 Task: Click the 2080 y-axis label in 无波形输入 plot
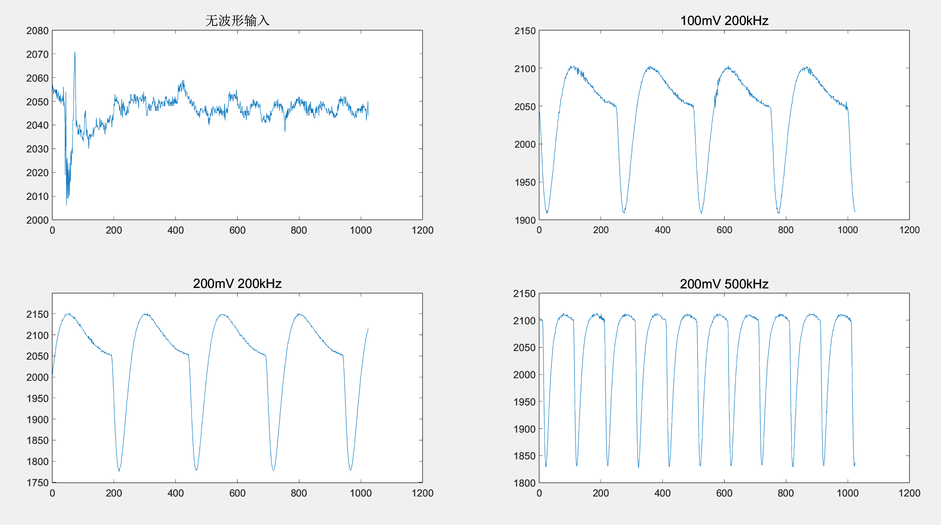37,31
